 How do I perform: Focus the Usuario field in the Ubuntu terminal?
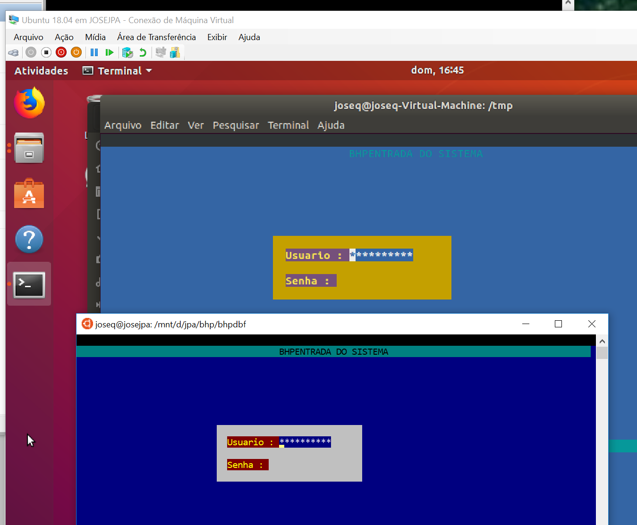(381, 255)
